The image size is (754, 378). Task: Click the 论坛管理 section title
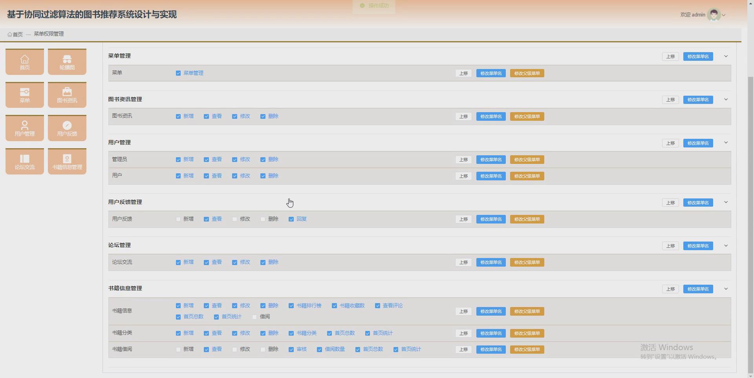[x=119, y=245]
